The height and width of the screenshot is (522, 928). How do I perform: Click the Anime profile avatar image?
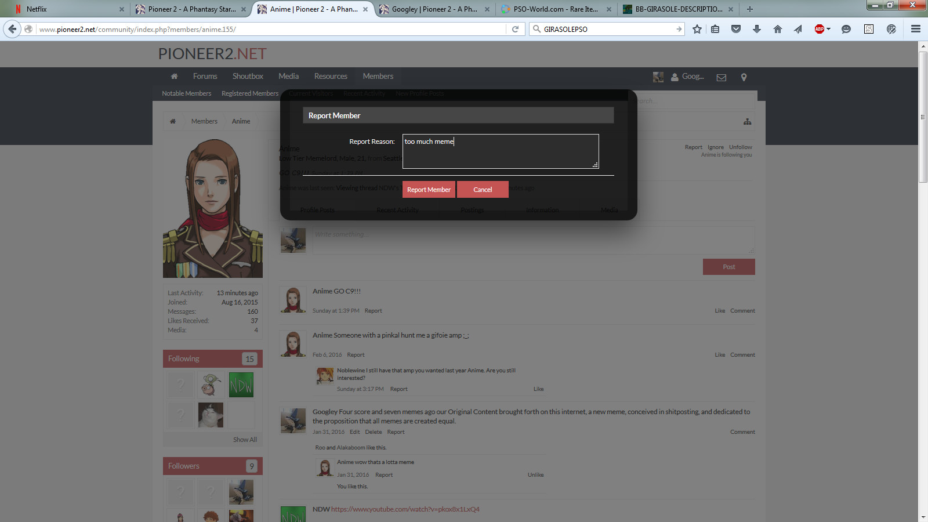tap(213, 208)
